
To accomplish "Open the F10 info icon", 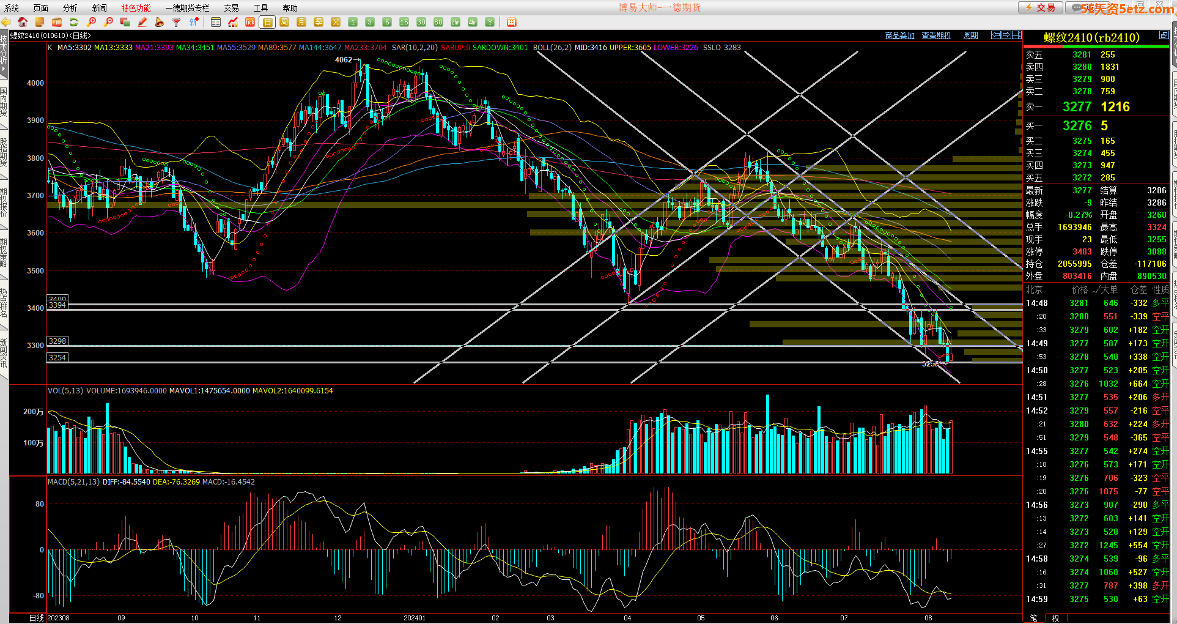I will [x=57, y=22].
